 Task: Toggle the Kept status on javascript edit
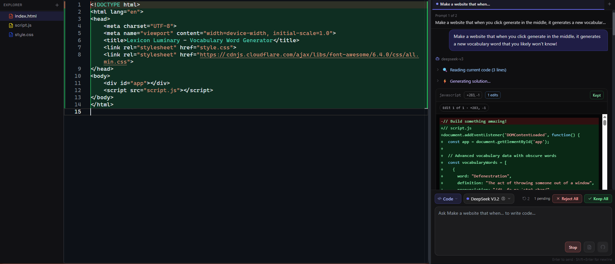596,95
